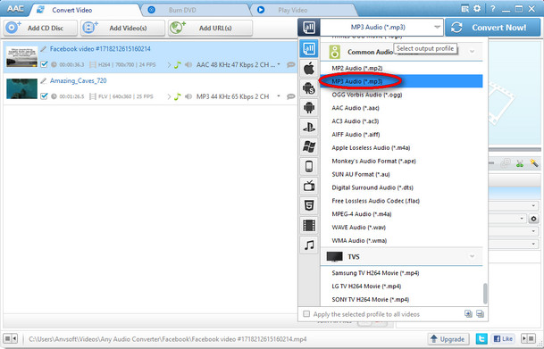Click the all-profiles icon beside output combo

coord(309,28)
